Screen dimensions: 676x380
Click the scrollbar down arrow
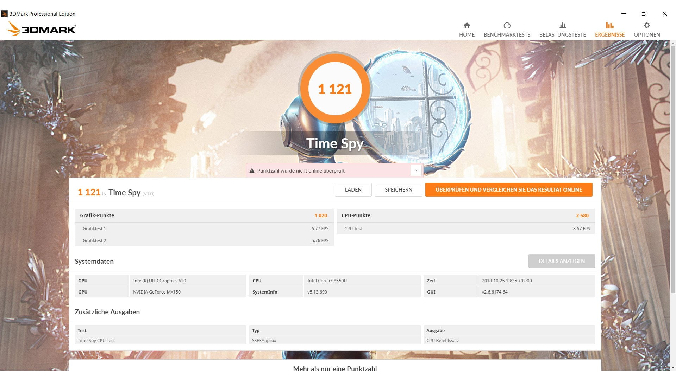(673, 368)
